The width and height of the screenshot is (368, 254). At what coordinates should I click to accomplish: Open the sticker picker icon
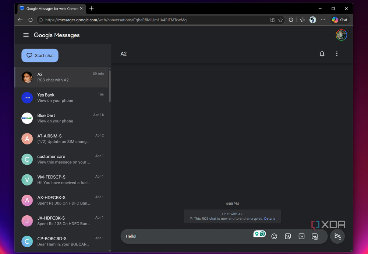point(288,236)
